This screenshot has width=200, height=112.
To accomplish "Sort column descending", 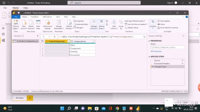I will (107, 24).
